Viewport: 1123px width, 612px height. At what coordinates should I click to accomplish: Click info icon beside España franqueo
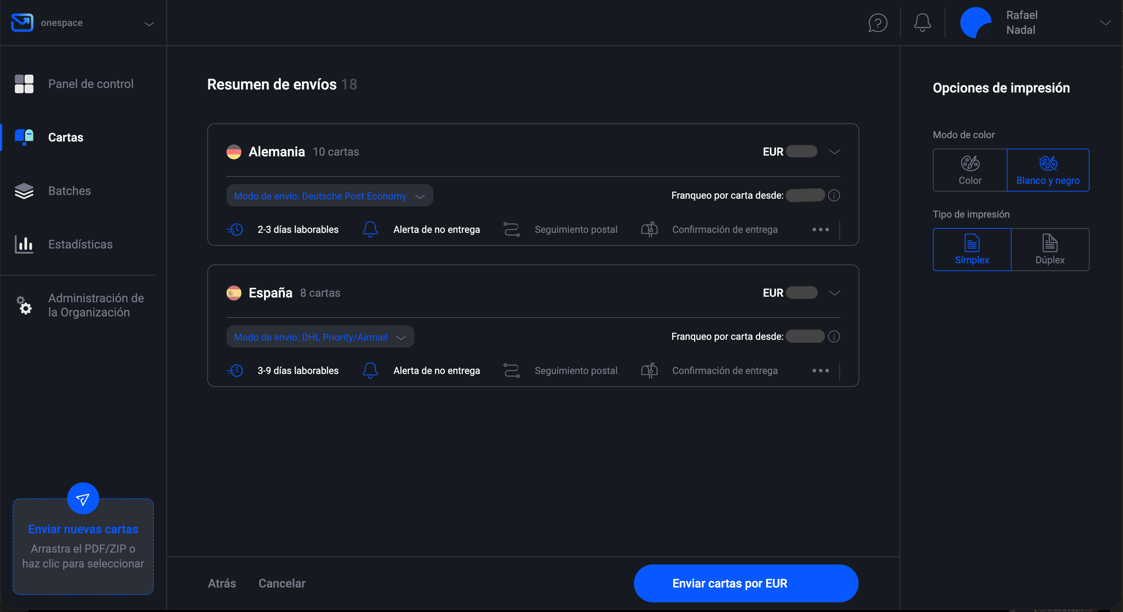(x=834, y=336)
